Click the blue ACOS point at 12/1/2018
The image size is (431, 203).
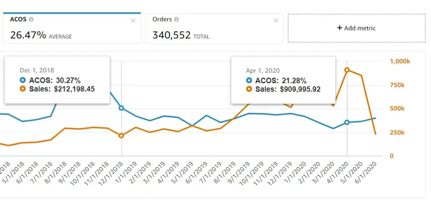[122, 108]
